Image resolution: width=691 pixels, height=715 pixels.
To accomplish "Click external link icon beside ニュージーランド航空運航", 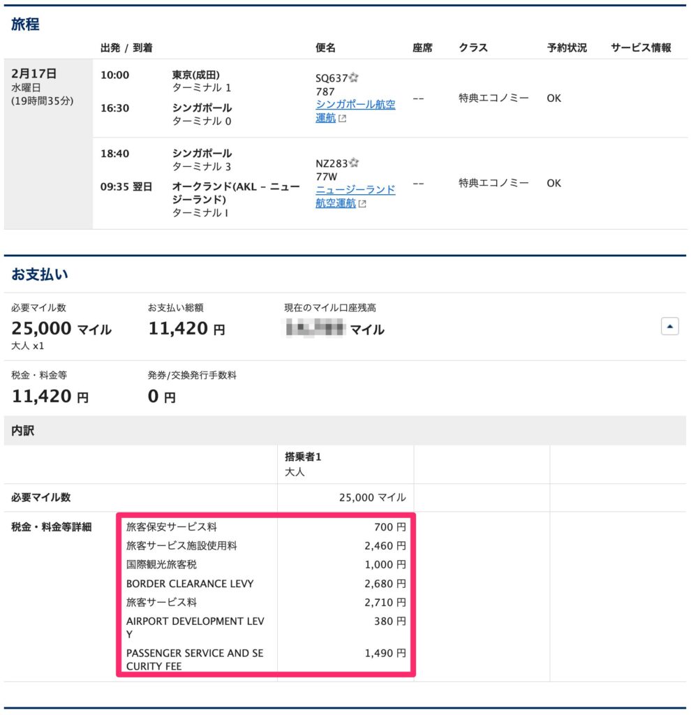I will [x=362, y=204].
